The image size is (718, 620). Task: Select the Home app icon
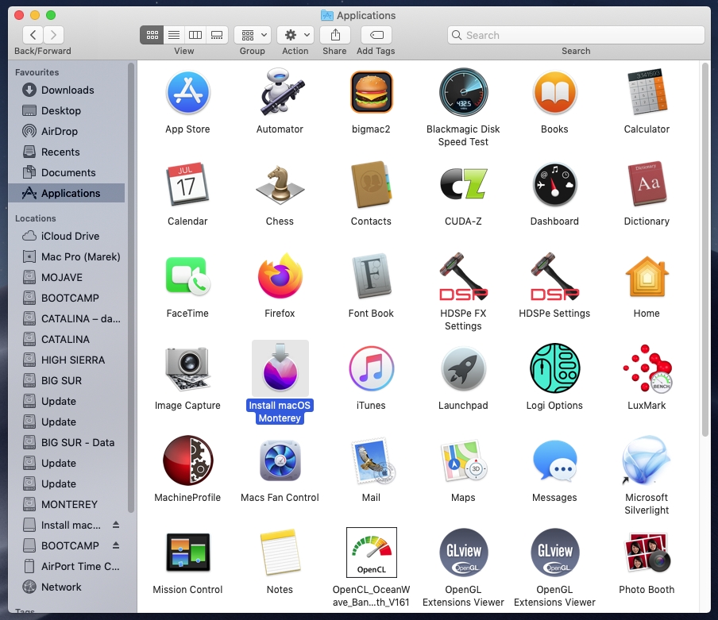pyautogui.click(x=647, y=276)
